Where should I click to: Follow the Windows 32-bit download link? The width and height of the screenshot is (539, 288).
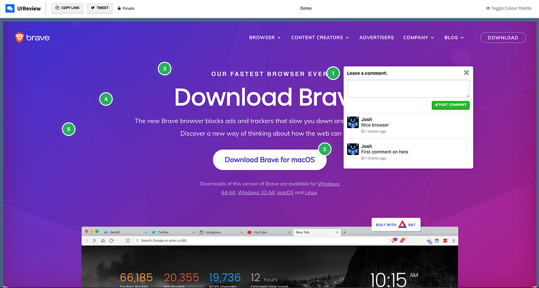[x=256, y=192]
